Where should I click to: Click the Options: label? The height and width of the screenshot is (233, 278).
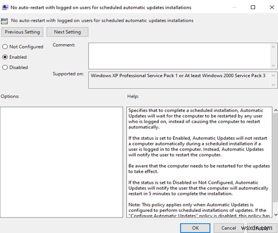point(10,96)
